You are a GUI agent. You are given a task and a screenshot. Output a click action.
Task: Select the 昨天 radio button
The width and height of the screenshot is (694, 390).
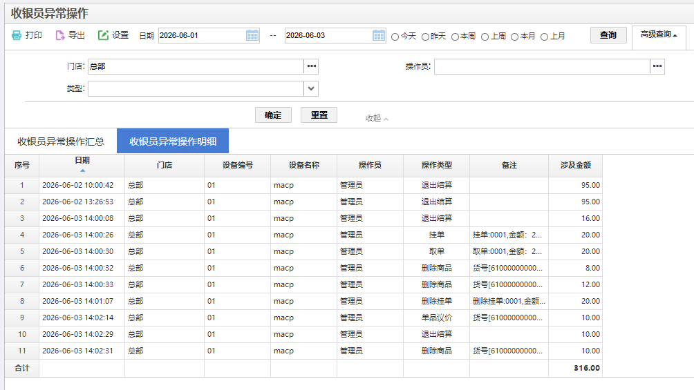coord(425,37)
